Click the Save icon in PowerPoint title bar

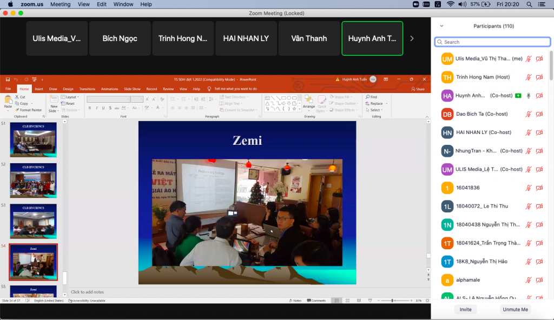pos(8,79)
